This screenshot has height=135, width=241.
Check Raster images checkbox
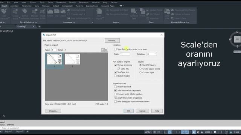coord(116,76)
